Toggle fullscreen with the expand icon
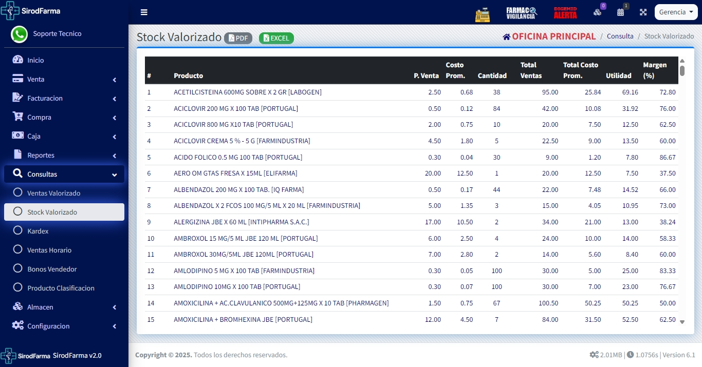Image resolution: width=702 pixels, height=367 pixels. tap(643, 12)
